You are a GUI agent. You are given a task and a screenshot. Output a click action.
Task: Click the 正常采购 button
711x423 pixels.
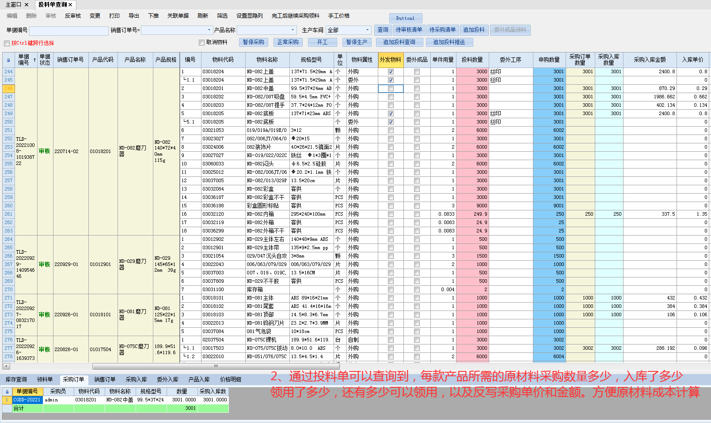point(288,42)
